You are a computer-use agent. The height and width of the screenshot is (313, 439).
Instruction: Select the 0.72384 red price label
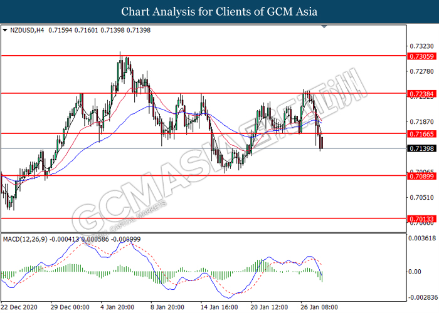421,94
